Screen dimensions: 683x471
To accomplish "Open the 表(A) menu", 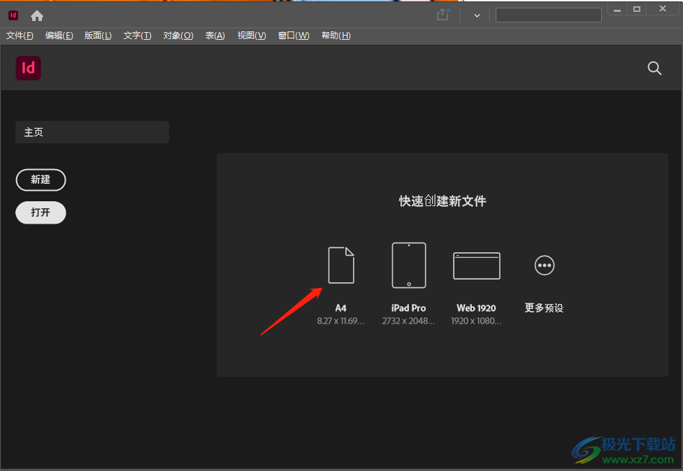I will pyautogui.click(x=215, y=36).
